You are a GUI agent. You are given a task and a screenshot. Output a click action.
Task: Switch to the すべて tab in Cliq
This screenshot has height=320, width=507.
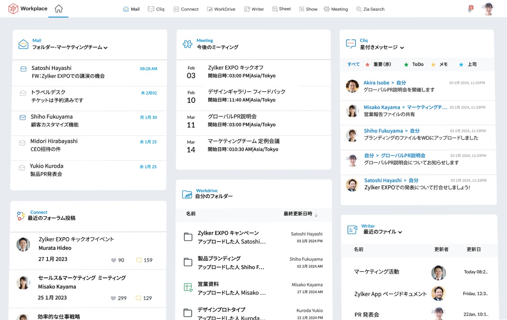[353, 64]
